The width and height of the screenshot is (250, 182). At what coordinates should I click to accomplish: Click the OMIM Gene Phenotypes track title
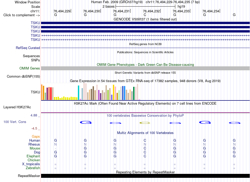[x=145, y=65]
